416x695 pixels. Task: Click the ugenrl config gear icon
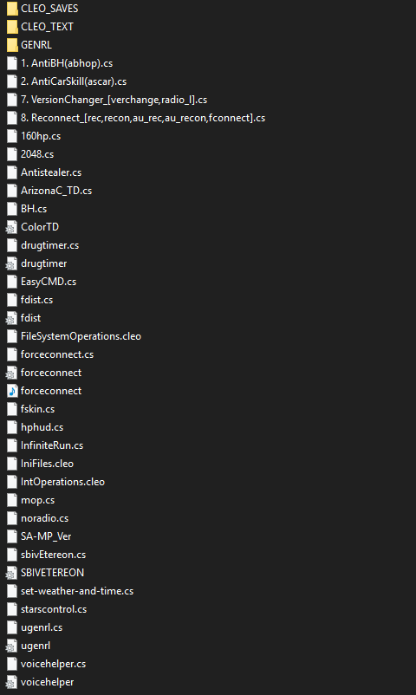[12, 646]
